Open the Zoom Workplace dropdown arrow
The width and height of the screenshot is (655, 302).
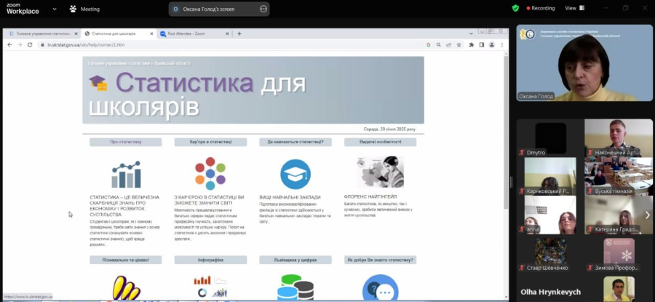tap(55, 9)
